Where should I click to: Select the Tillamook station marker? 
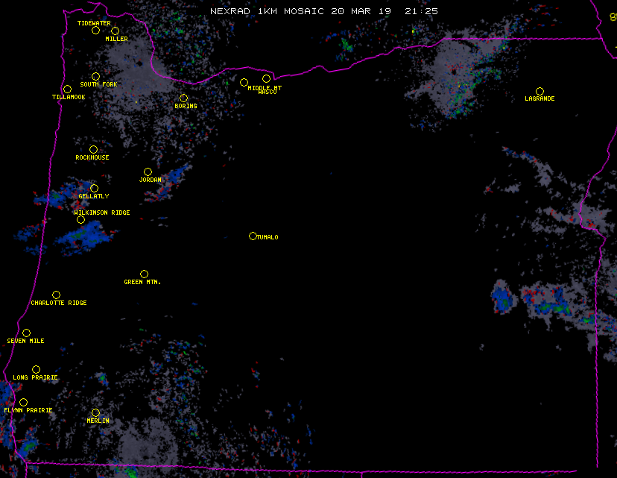click(67, 89)
